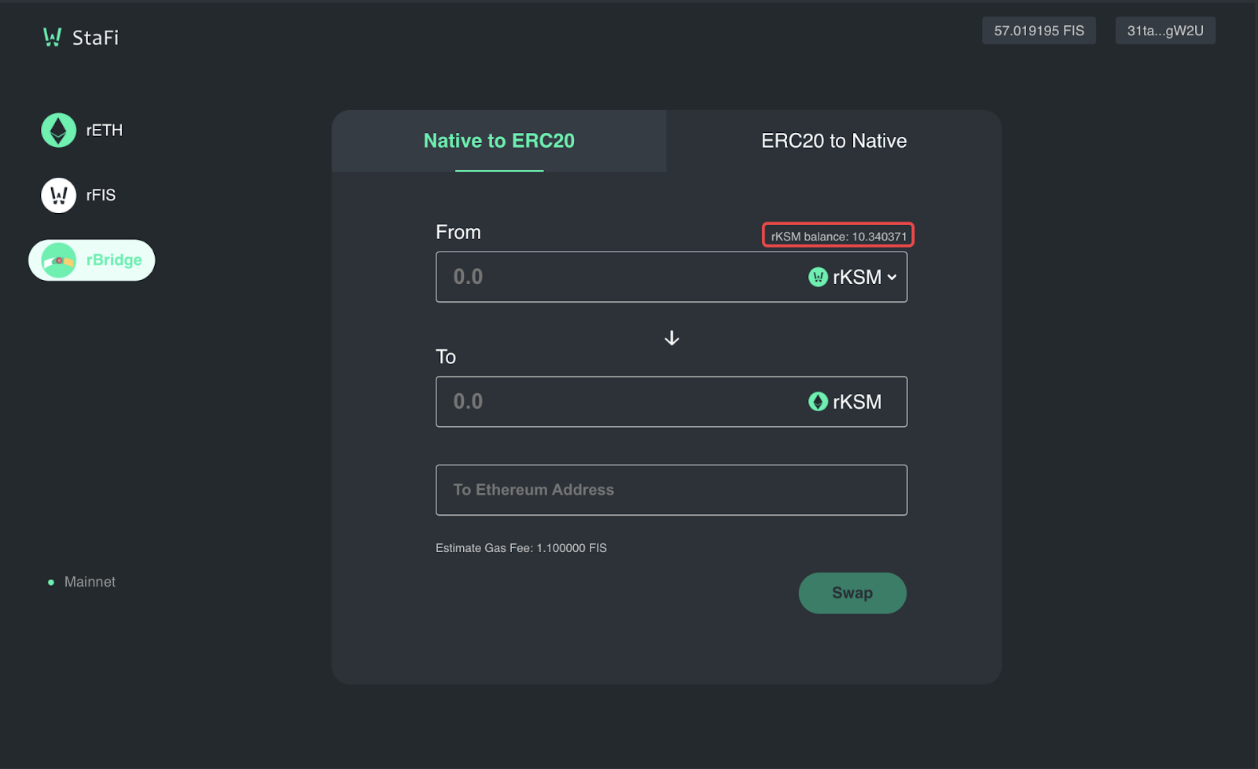Viewport: 1258px width, 769px height.
Task: Open the rFIS menu item
Action: pos(101,195)
